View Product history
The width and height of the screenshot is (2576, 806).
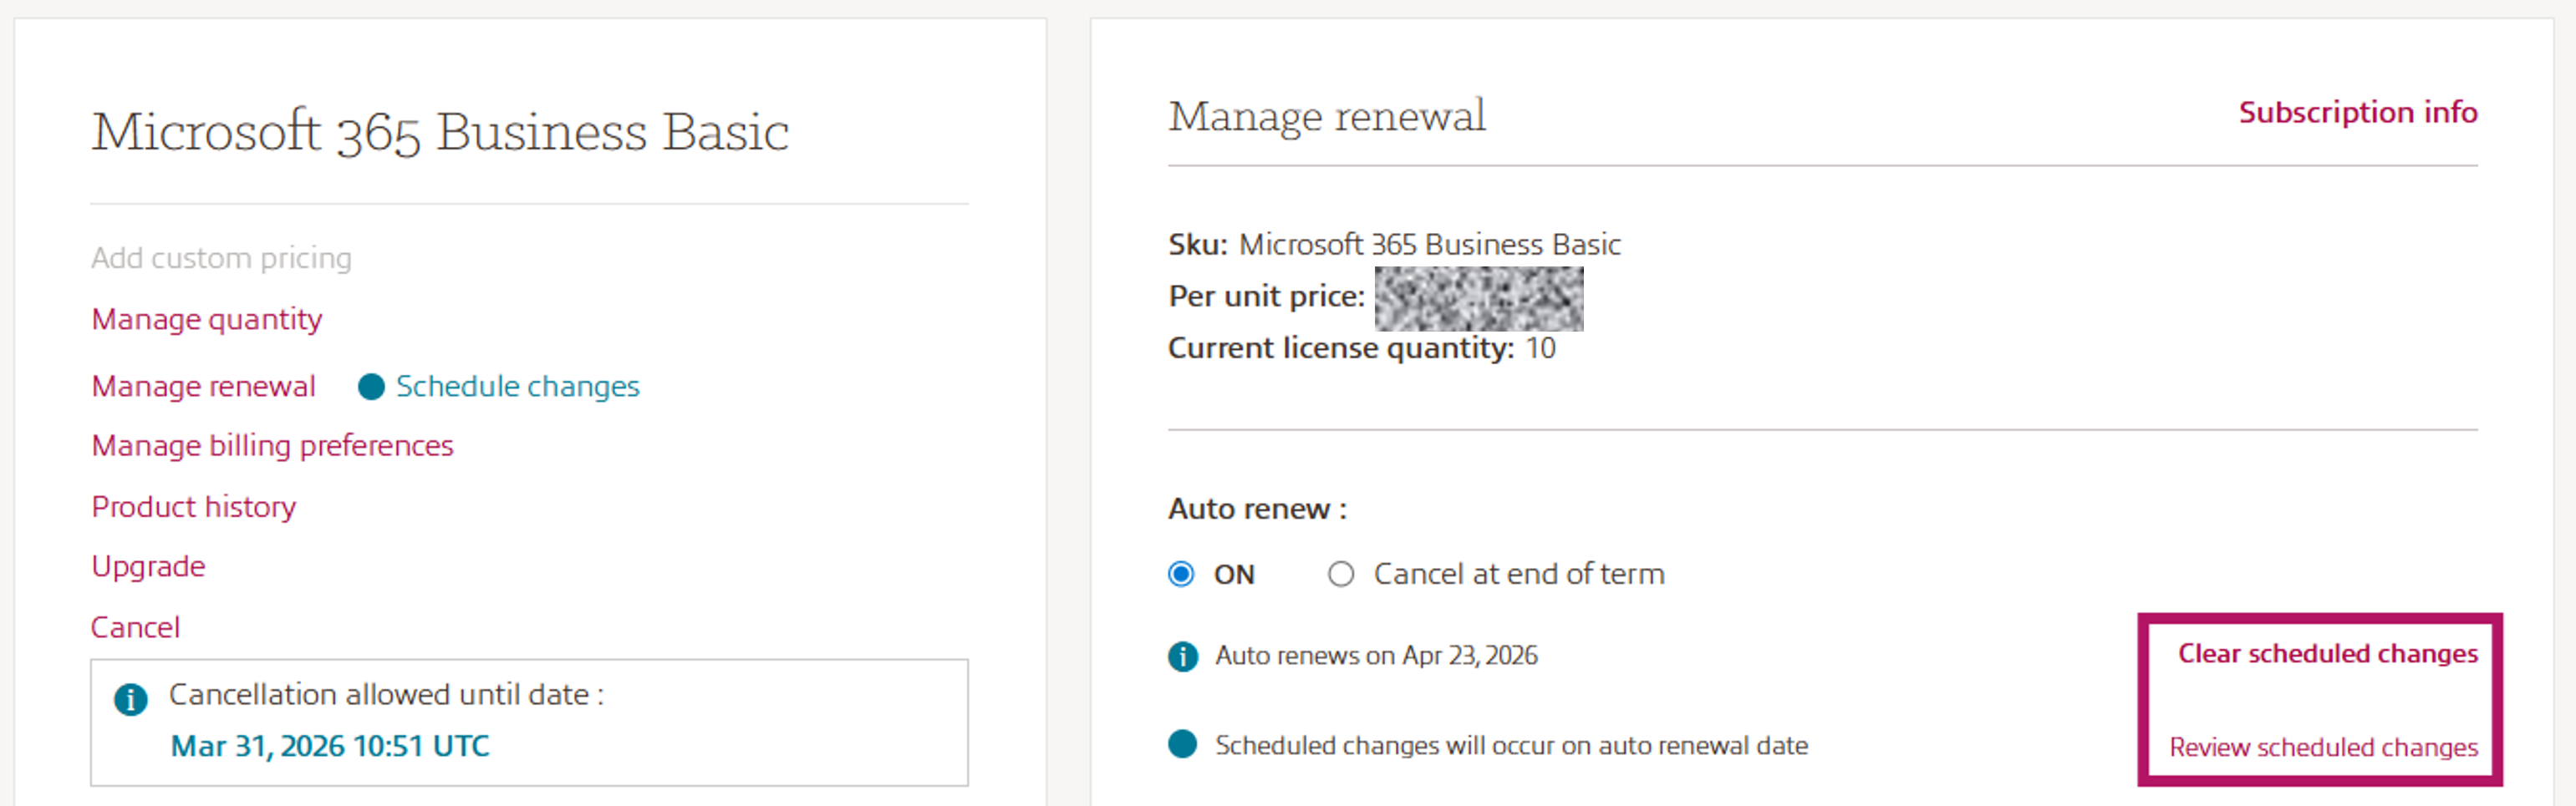click(x=193, y=506)
